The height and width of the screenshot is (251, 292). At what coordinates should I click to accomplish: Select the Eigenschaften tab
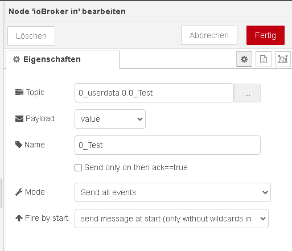click(x=63, y=60)
